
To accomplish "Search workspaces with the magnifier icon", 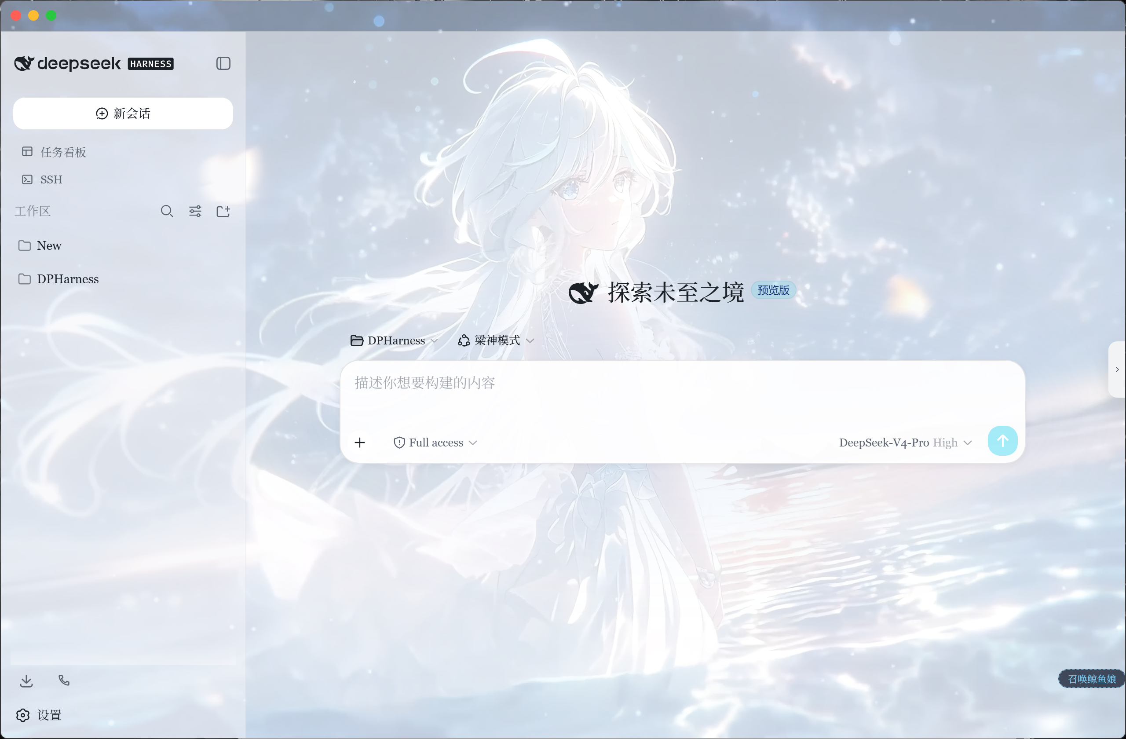I will tap(167, 211).
